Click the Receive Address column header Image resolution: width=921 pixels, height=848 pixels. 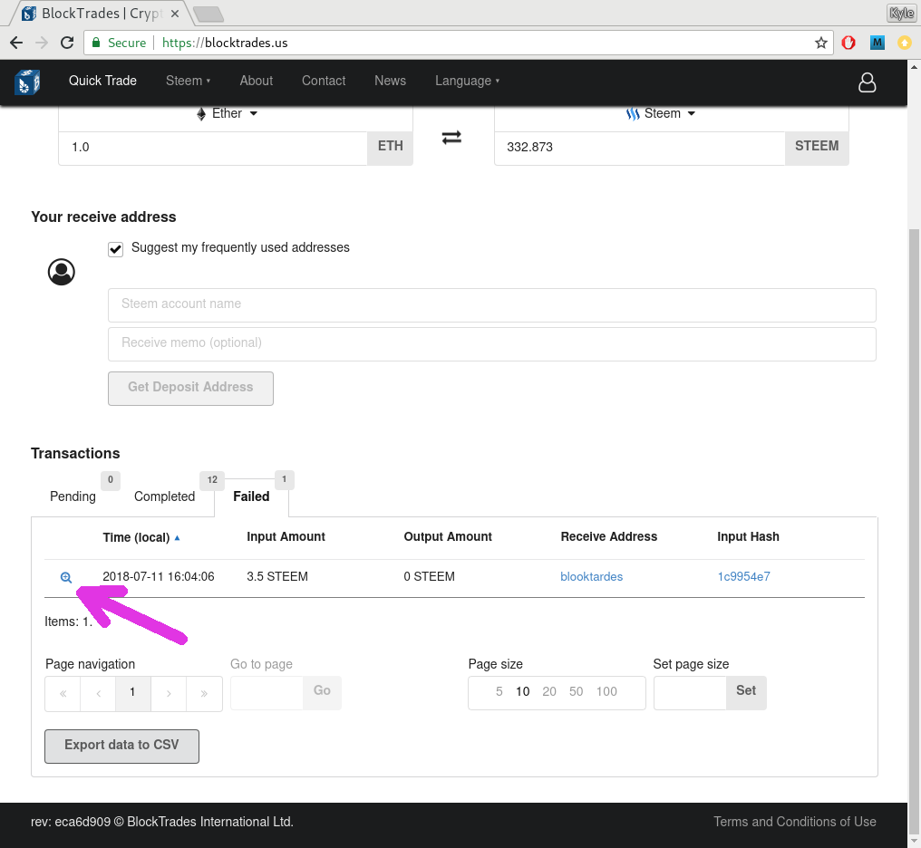608,537
